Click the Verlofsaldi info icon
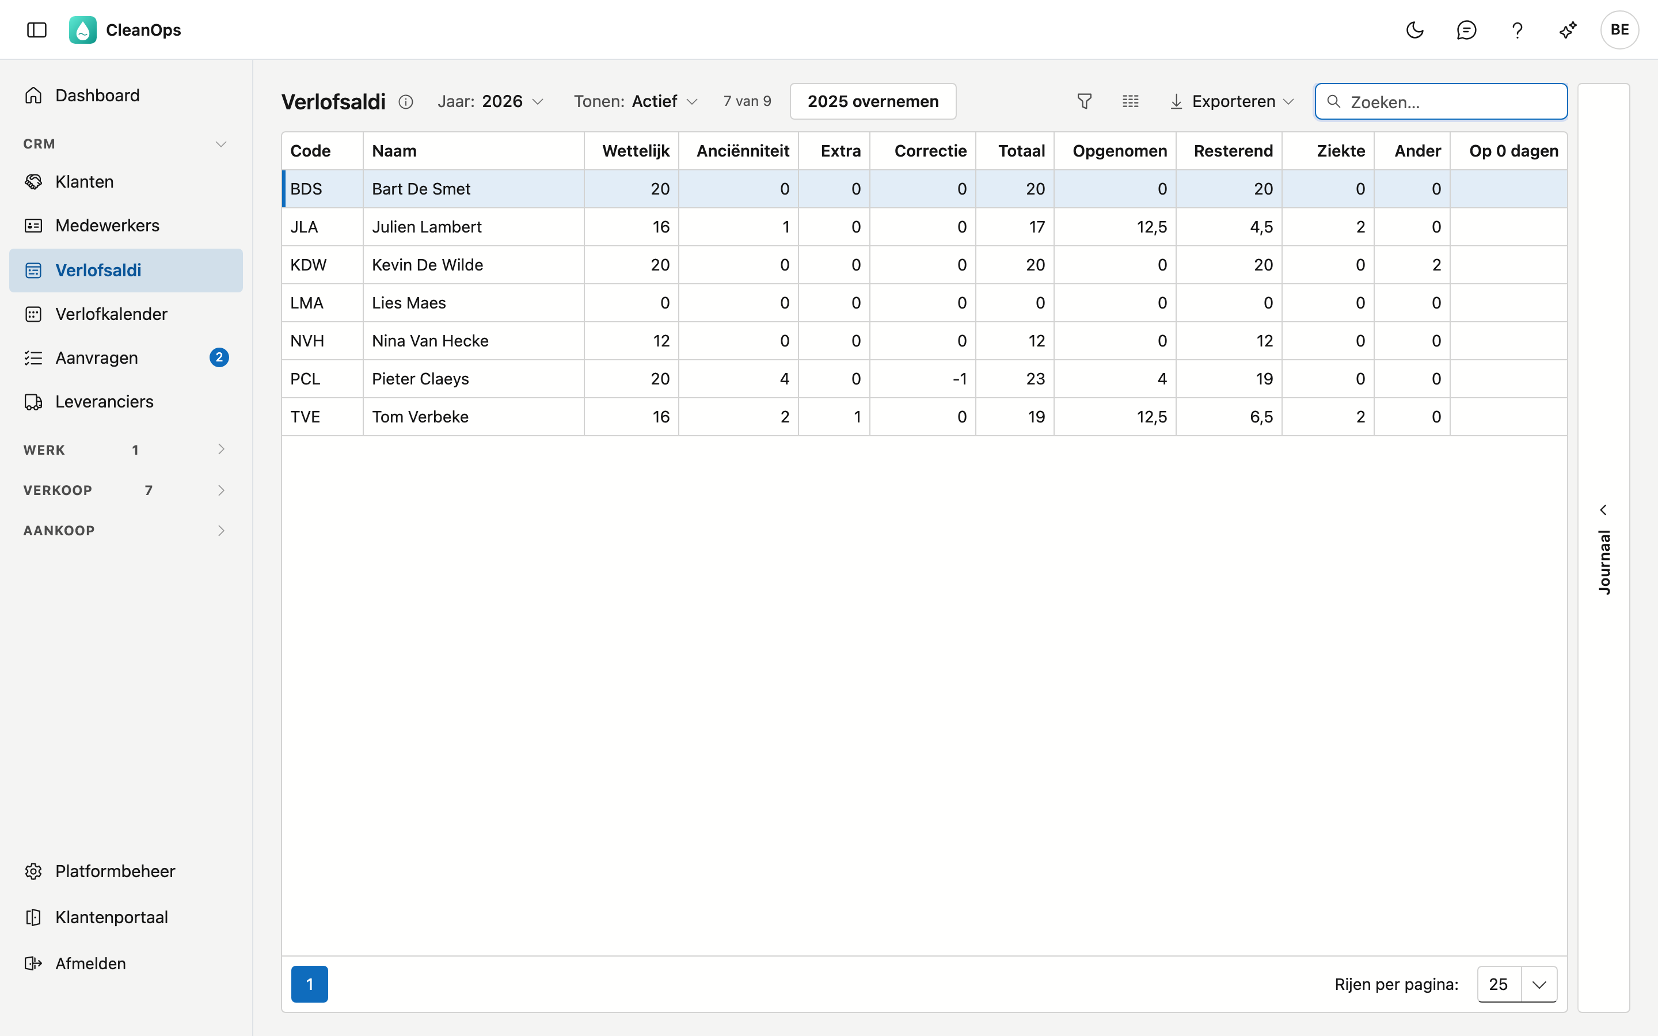This screenshot has width=1658, height=1036. coord(406,102)
